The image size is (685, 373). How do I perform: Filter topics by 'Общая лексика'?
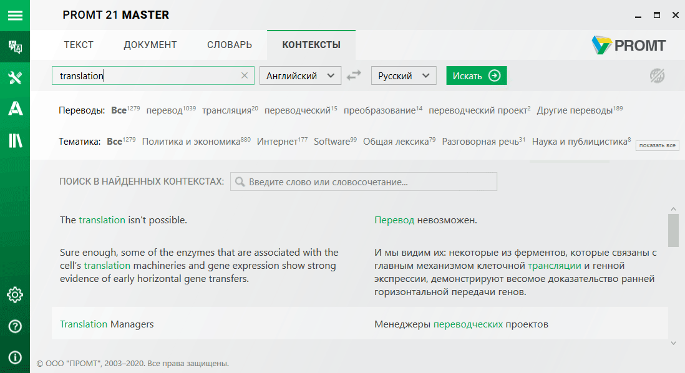(399, 141)
